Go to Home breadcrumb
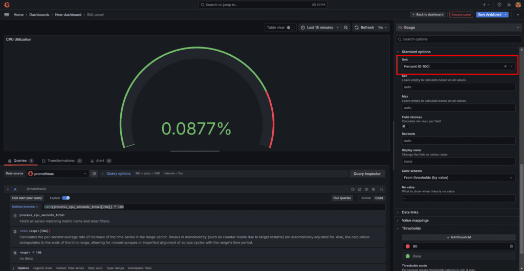 (x=18, y=15)
